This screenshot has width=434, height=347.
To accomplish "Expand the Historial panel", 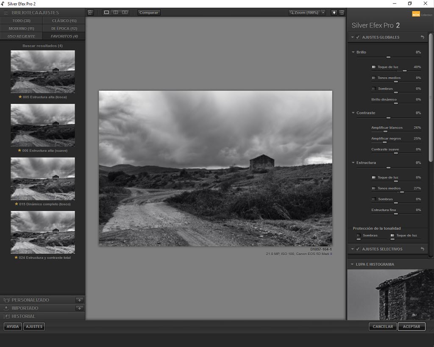I will point(43,316).
